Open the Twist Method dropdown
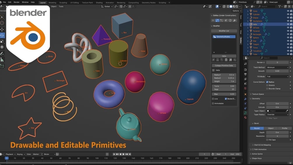The image size is (293, 165). point(277,67)
